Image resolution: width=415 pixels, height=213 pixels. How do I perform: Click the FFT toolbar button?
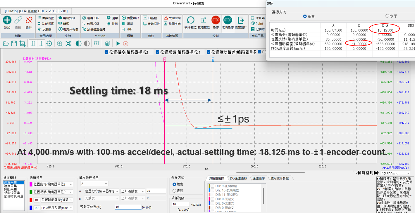pyautogui.click(x=97, y=43)
